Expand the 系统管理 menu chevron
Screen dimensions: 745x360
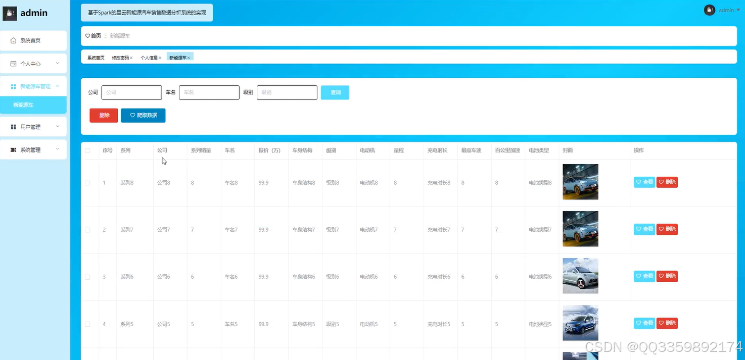click(57, 149)
